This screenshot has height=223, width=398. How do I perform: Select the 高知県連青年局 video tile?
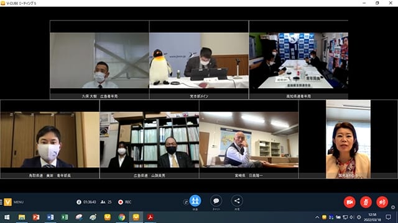298,61
